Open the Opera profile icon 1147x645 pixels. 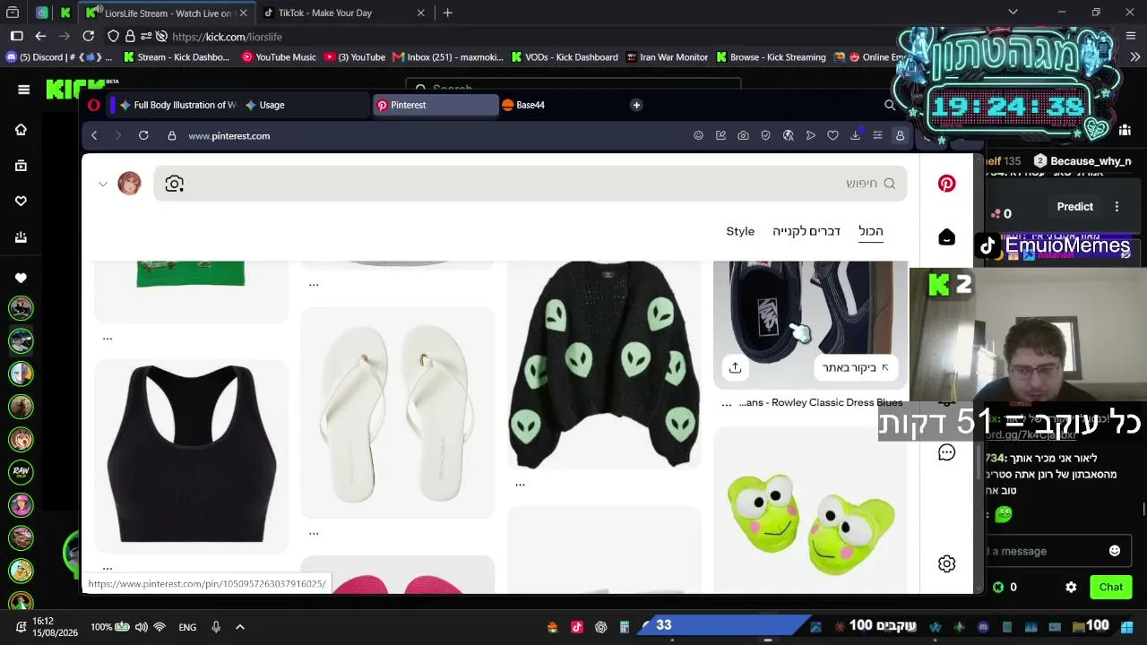coord(900,135)
